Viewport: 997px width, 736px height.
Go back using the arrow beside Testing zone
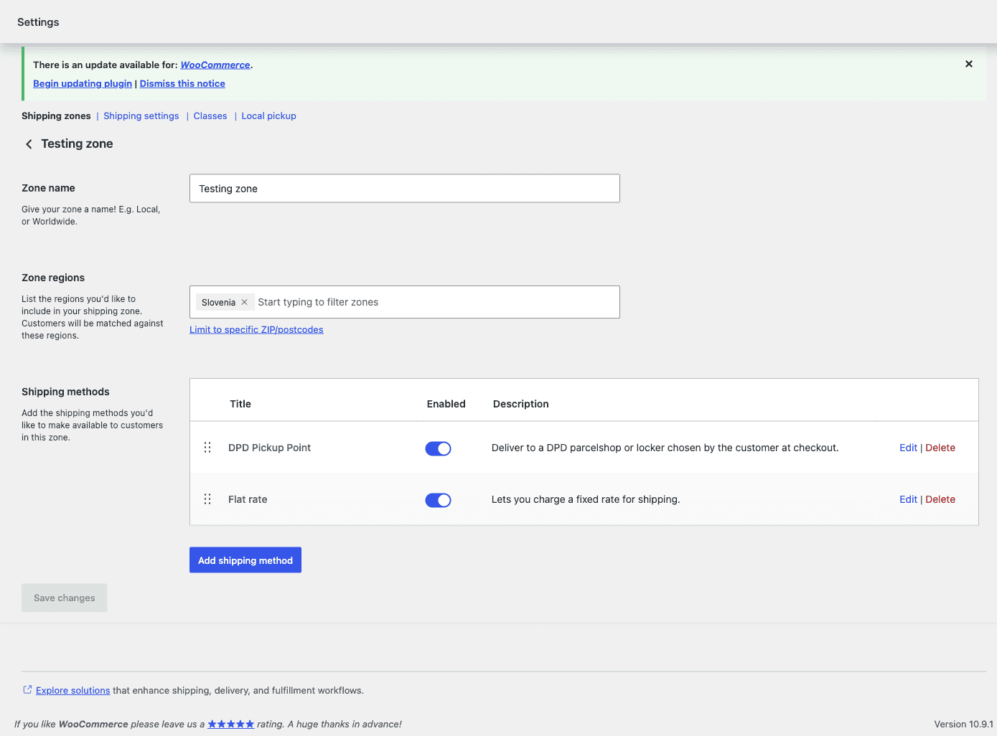pos(29,144)
